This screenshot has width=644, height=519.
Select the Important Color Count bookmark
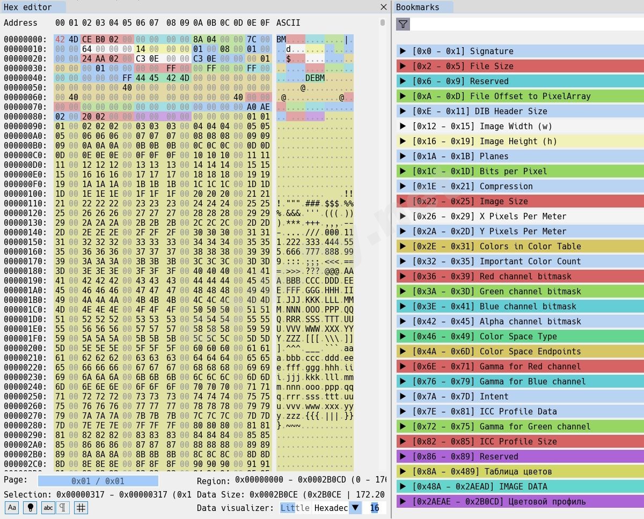tap(520, 261)
